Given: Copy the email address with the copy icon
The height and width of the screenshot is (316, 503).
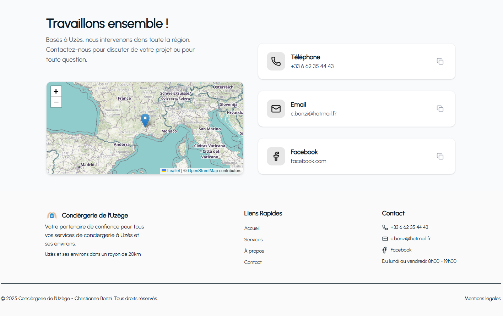Looking at the screenshot, I should tap(440, 109).
